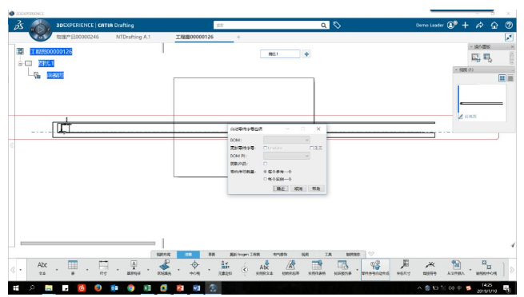
Task: Select the table tool in bottom toolbar
Action: click(x=73, y=267)
